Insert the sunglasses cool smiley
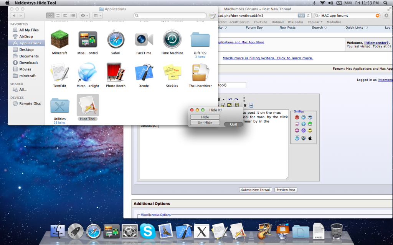 pos(310,117)
